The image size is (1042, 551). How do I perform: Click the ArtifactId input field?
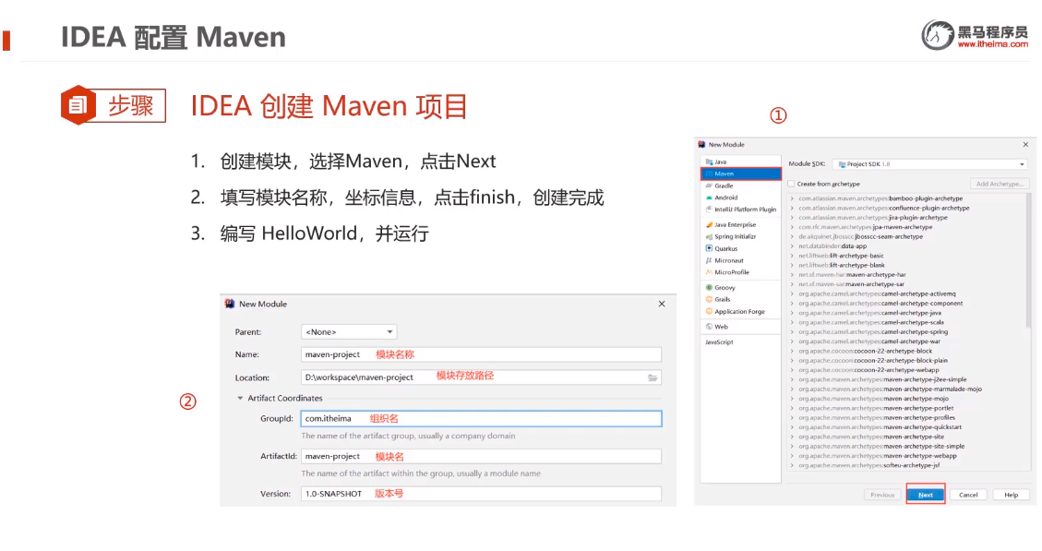(x=481, y=457)
